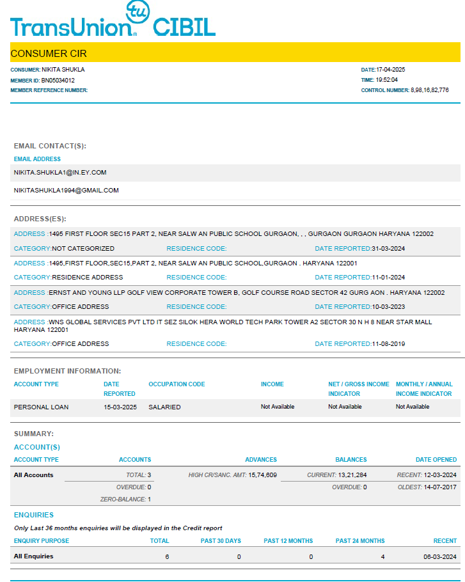Click the current balance value 13,21,284
The height and width of the screenshot is (582, 465).
click(x=352, y=475)
